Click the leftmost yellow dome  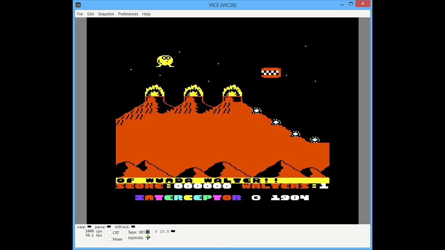(155, 91)
